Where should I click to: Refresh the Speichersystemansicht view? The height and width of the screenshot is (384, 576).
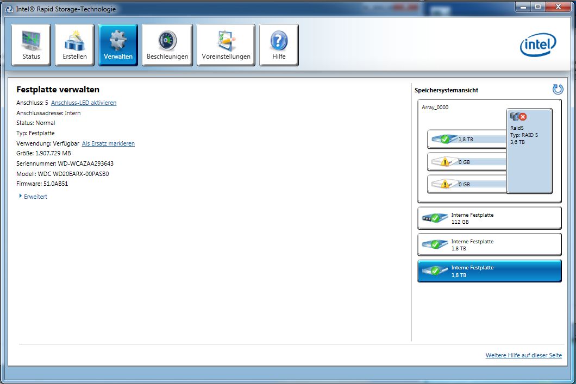coord(558,89)
